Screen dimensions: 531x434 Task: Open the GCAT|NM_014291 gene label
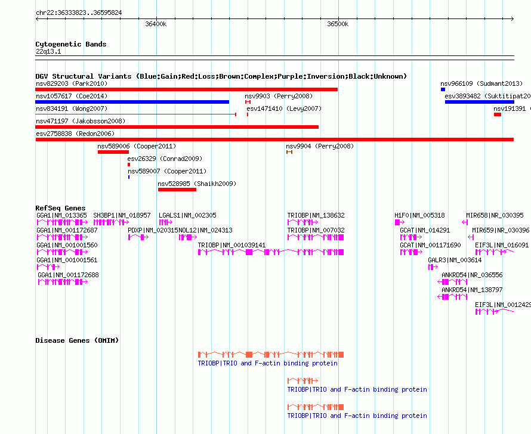point(425,230)
